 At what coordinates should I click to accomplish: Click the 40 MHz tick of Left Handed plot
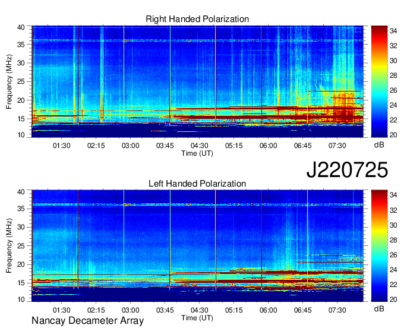21,192
